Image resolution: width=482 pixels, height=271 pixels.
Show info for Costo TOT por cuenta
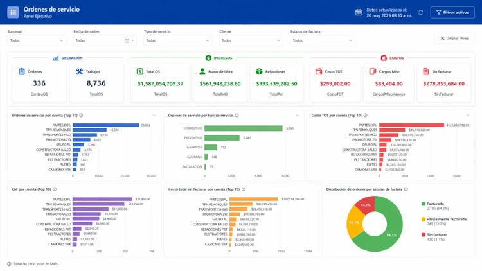tap(365, 115)
